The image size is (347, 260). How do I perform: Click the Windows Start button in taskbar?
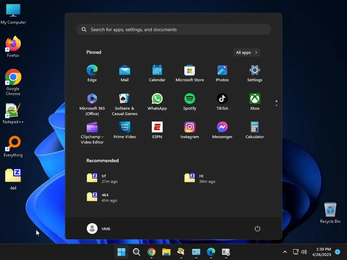(122, 252)
